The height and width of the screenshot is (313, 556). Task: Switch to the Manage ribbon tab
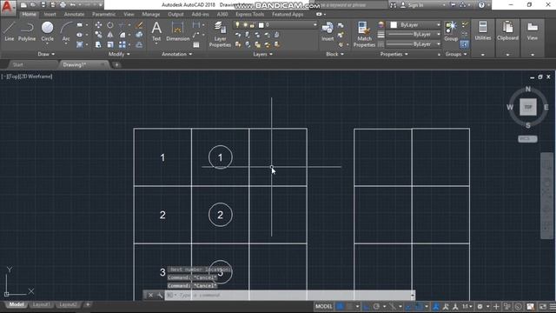(x=150, y=14)
